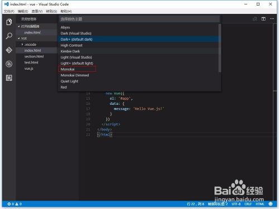279x209 pixels.
Task: Open the 帮助(H) menu
Action: click(66, 11)
